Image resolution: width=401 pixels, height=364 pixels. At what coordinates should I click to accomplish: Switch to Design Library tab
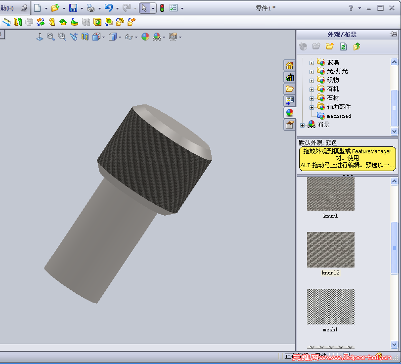[x=289, y=77]
